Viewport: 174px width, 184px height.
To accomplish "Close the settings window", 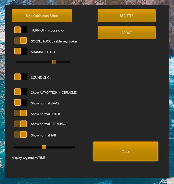I will click(x=125, y=151).
